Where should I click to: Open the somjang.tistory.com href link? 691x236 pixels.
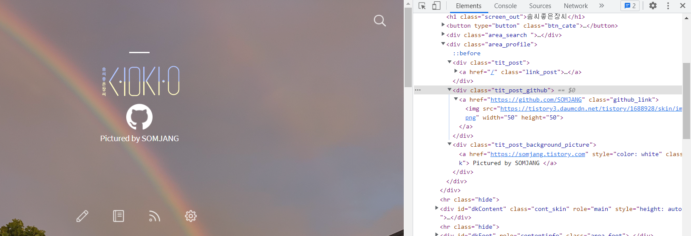click(x=538, y=154)
